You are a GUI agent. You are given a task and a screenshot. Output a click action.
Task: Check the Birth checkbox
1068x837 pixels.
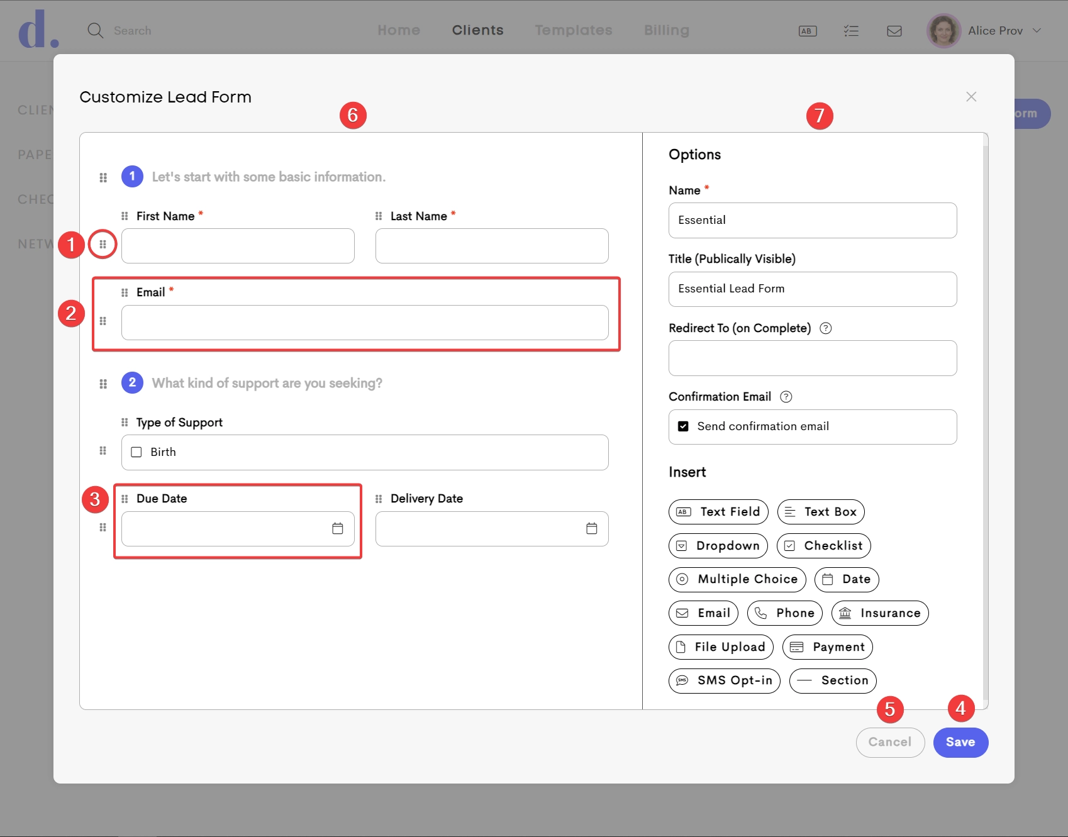tap(136, 452)
